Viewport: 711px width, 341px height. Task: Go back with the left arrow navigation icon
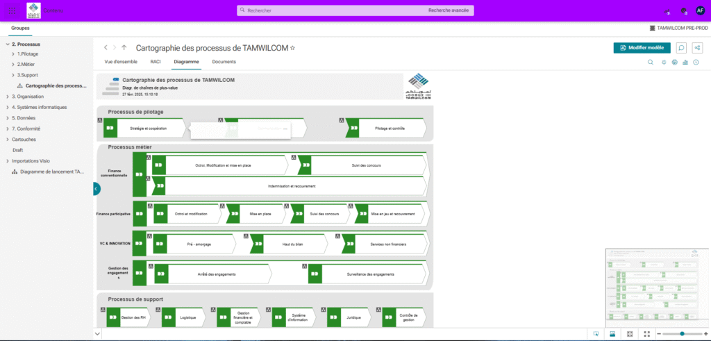click(x=106, y=47)
